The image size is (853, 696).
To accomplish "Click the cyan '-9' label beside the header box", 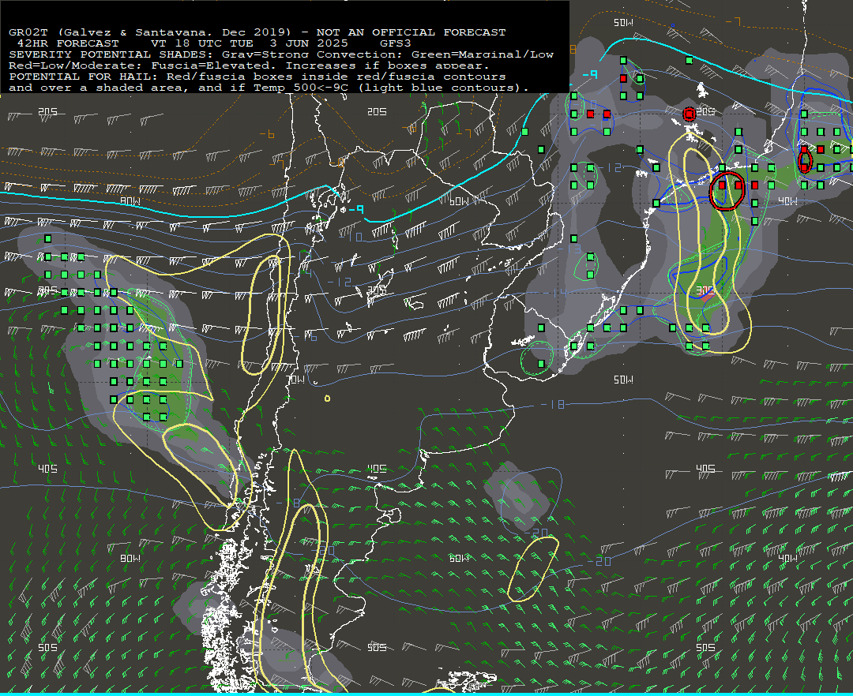I will click(590, 74).
